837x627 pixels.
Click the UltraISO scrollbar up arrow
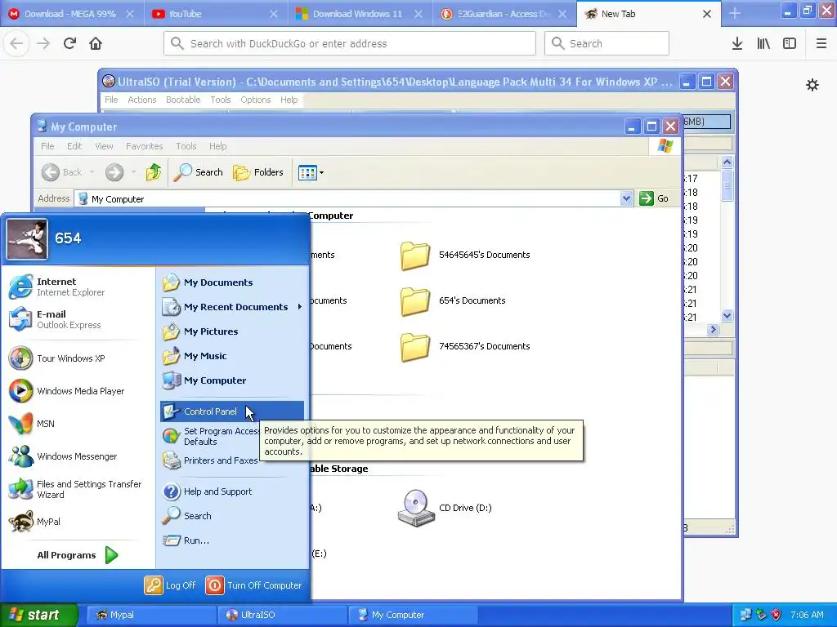click(727, 162)
